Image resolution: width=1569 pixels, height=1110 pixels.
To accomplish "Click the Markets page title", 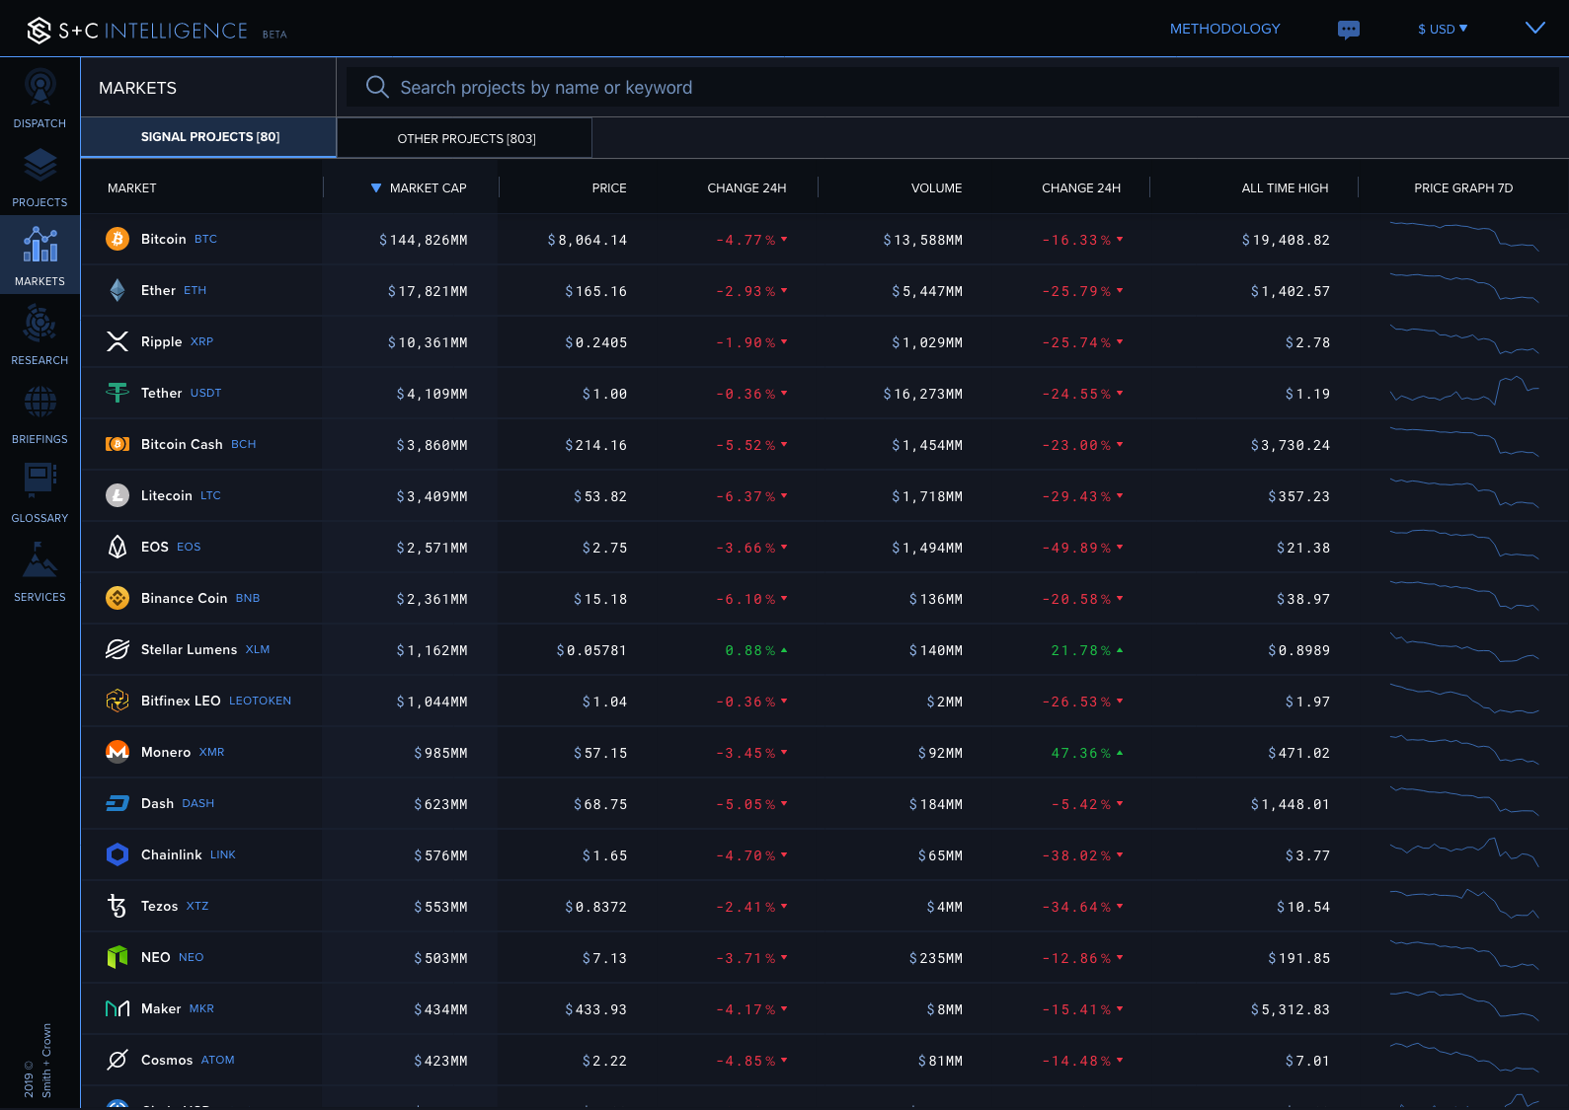I will (138, 88).
